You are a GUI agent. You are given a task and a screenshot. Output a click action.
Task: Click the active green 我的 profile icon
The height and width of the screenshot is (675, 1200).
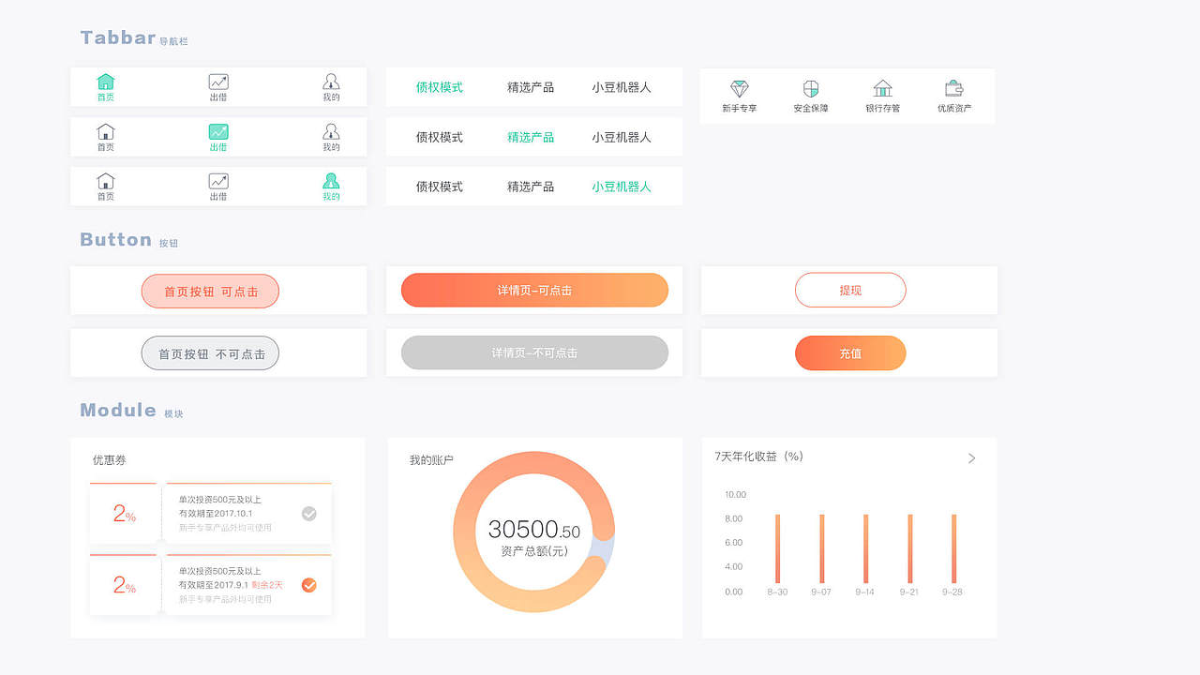tap(331, 181)
